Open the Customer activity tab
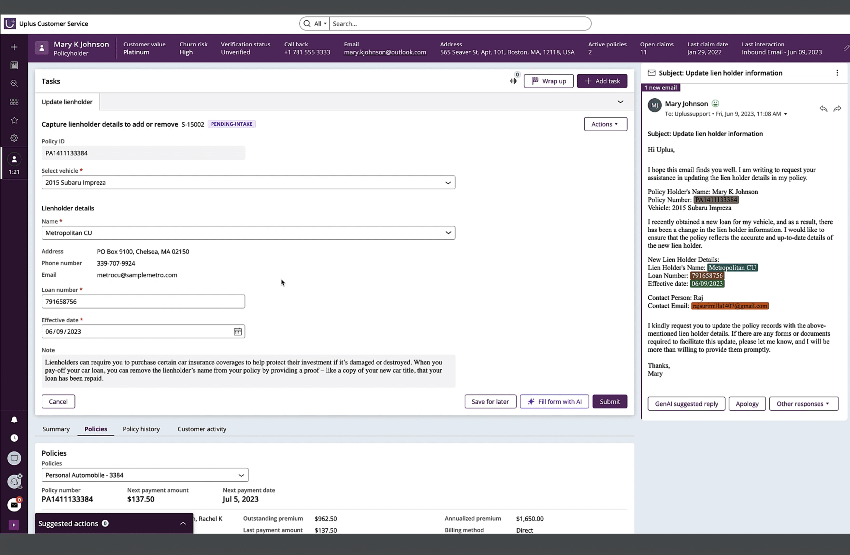The width and height of the screenshot is (850, 555). pos(202,429)
